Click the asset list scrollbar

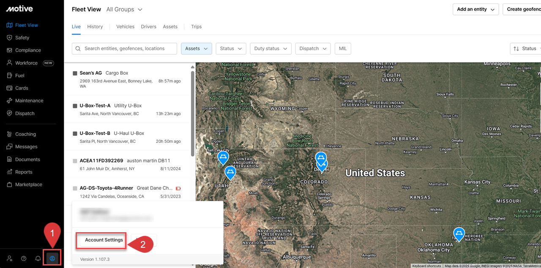point(193,114)
